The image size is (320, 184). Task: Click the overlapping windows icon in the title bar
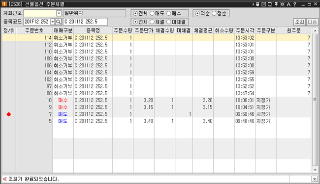[270, 4]
